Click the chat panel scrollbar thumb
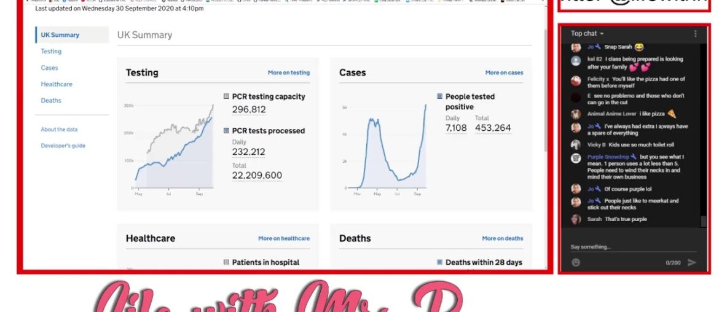 pyautogui.click(x=704, y=222)
